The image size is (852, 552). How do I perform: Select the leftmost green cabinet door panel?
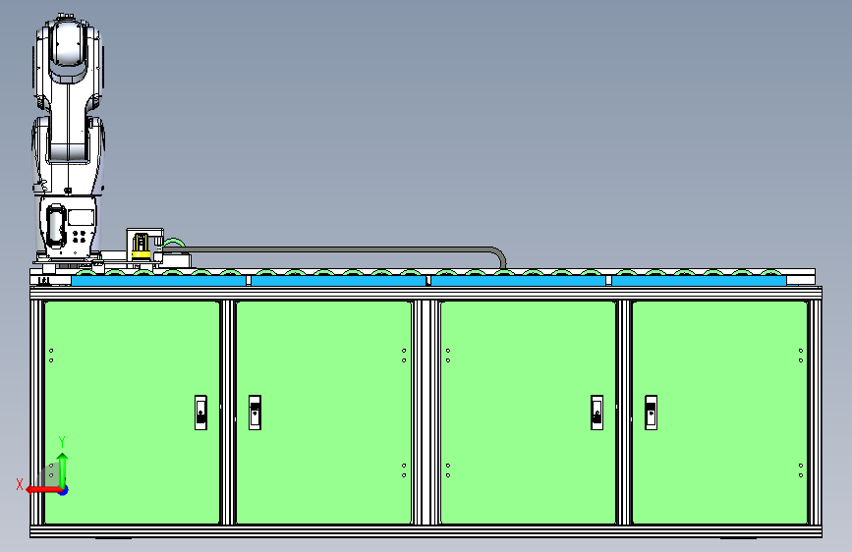coord(132,412)
